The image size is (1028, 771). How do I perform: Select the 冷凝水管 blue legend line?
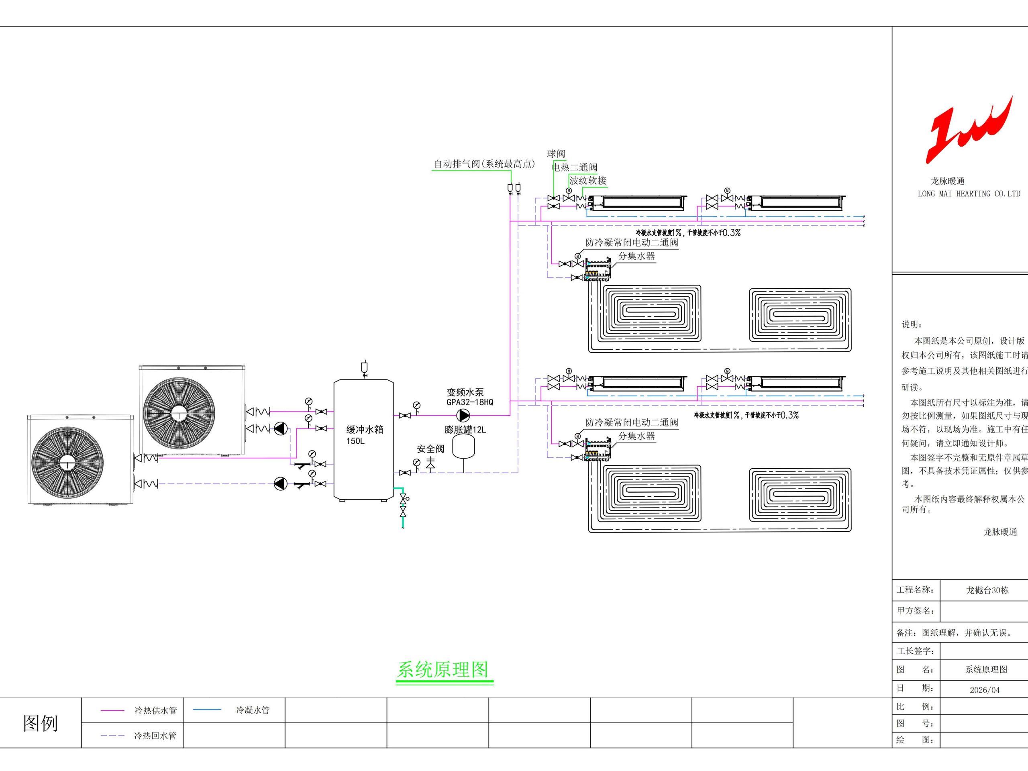coord(207,710)
